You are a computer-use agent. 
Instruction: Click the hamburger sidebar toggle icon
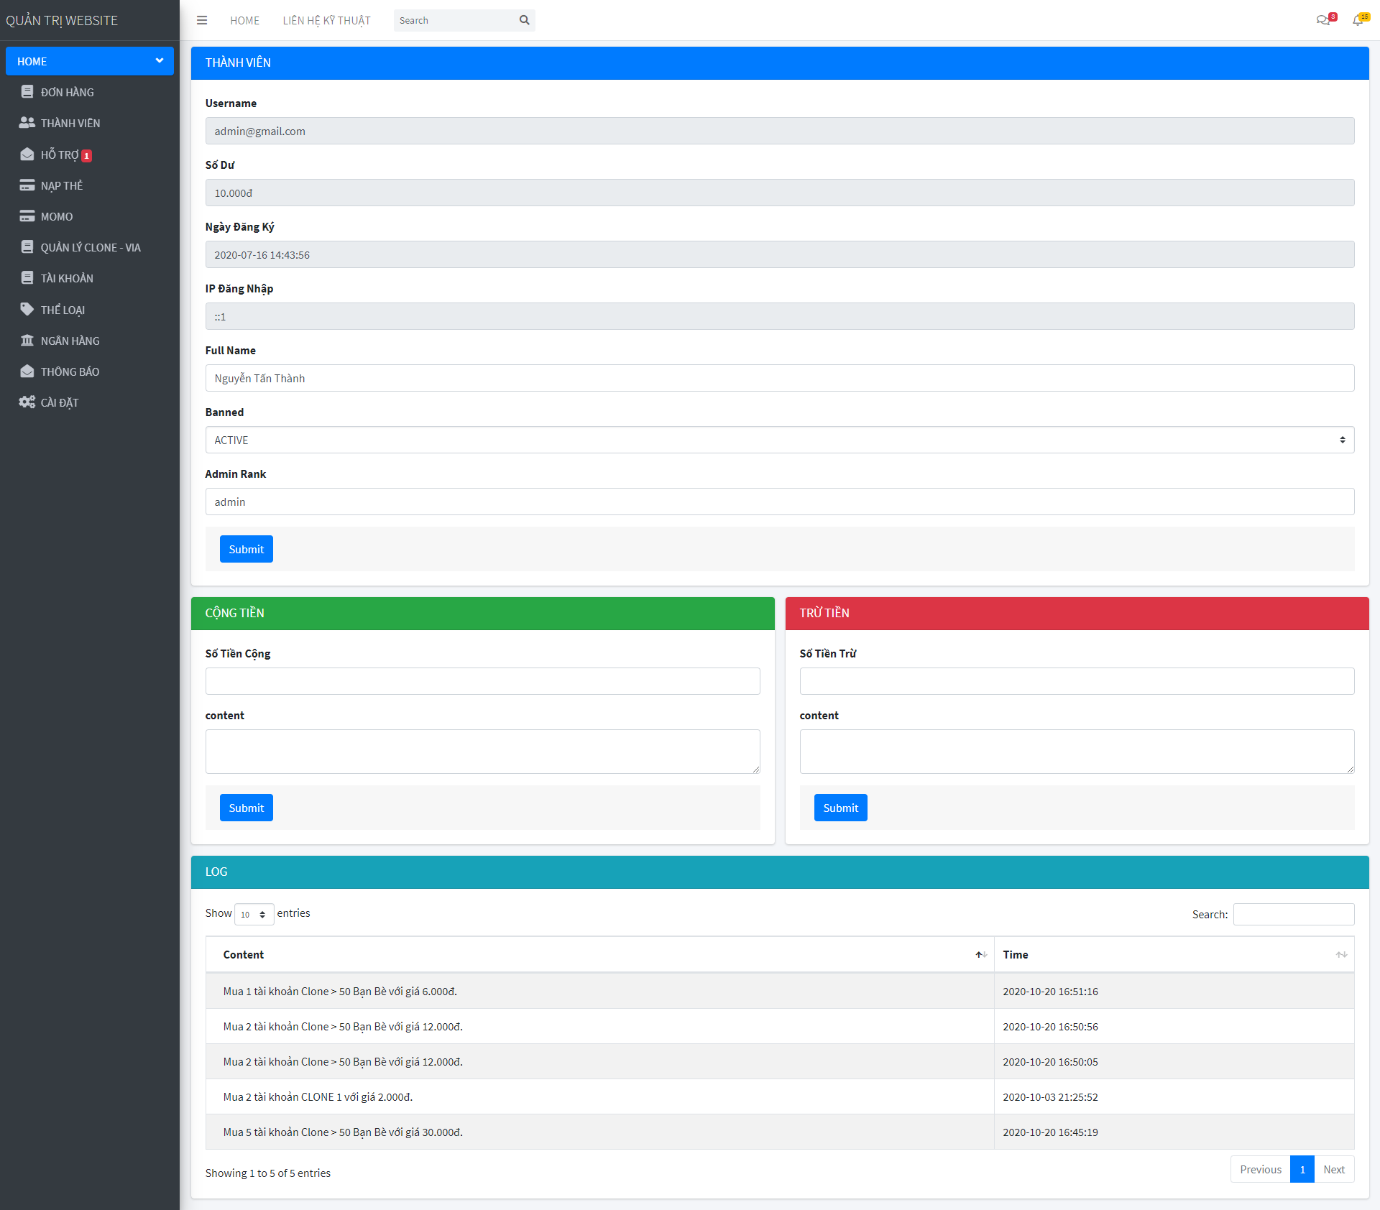point(202,20)
